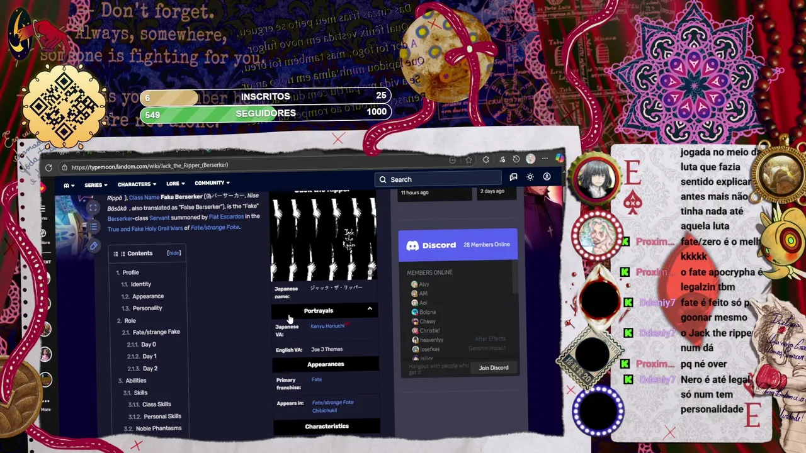Click the browser address bar URL

[150, 166]
